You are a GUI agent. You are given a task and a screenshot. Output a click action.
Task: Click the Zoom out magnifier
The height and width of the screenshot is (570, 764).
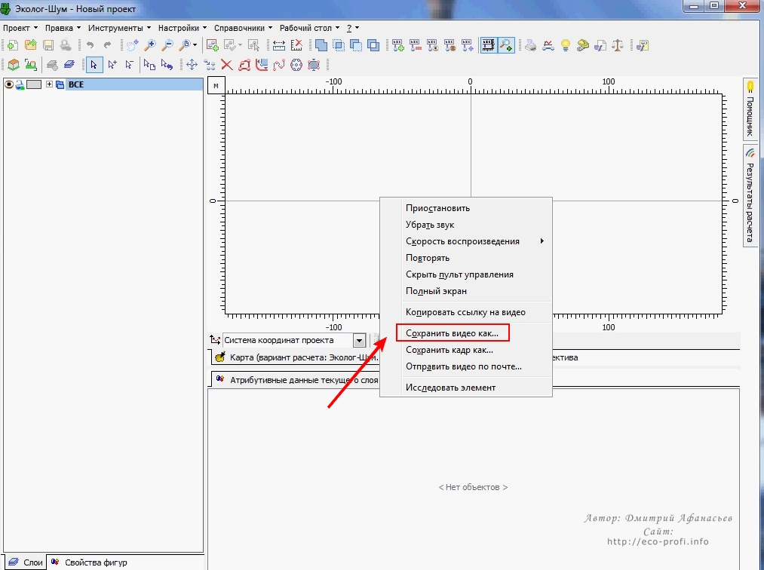click(167, 46)
